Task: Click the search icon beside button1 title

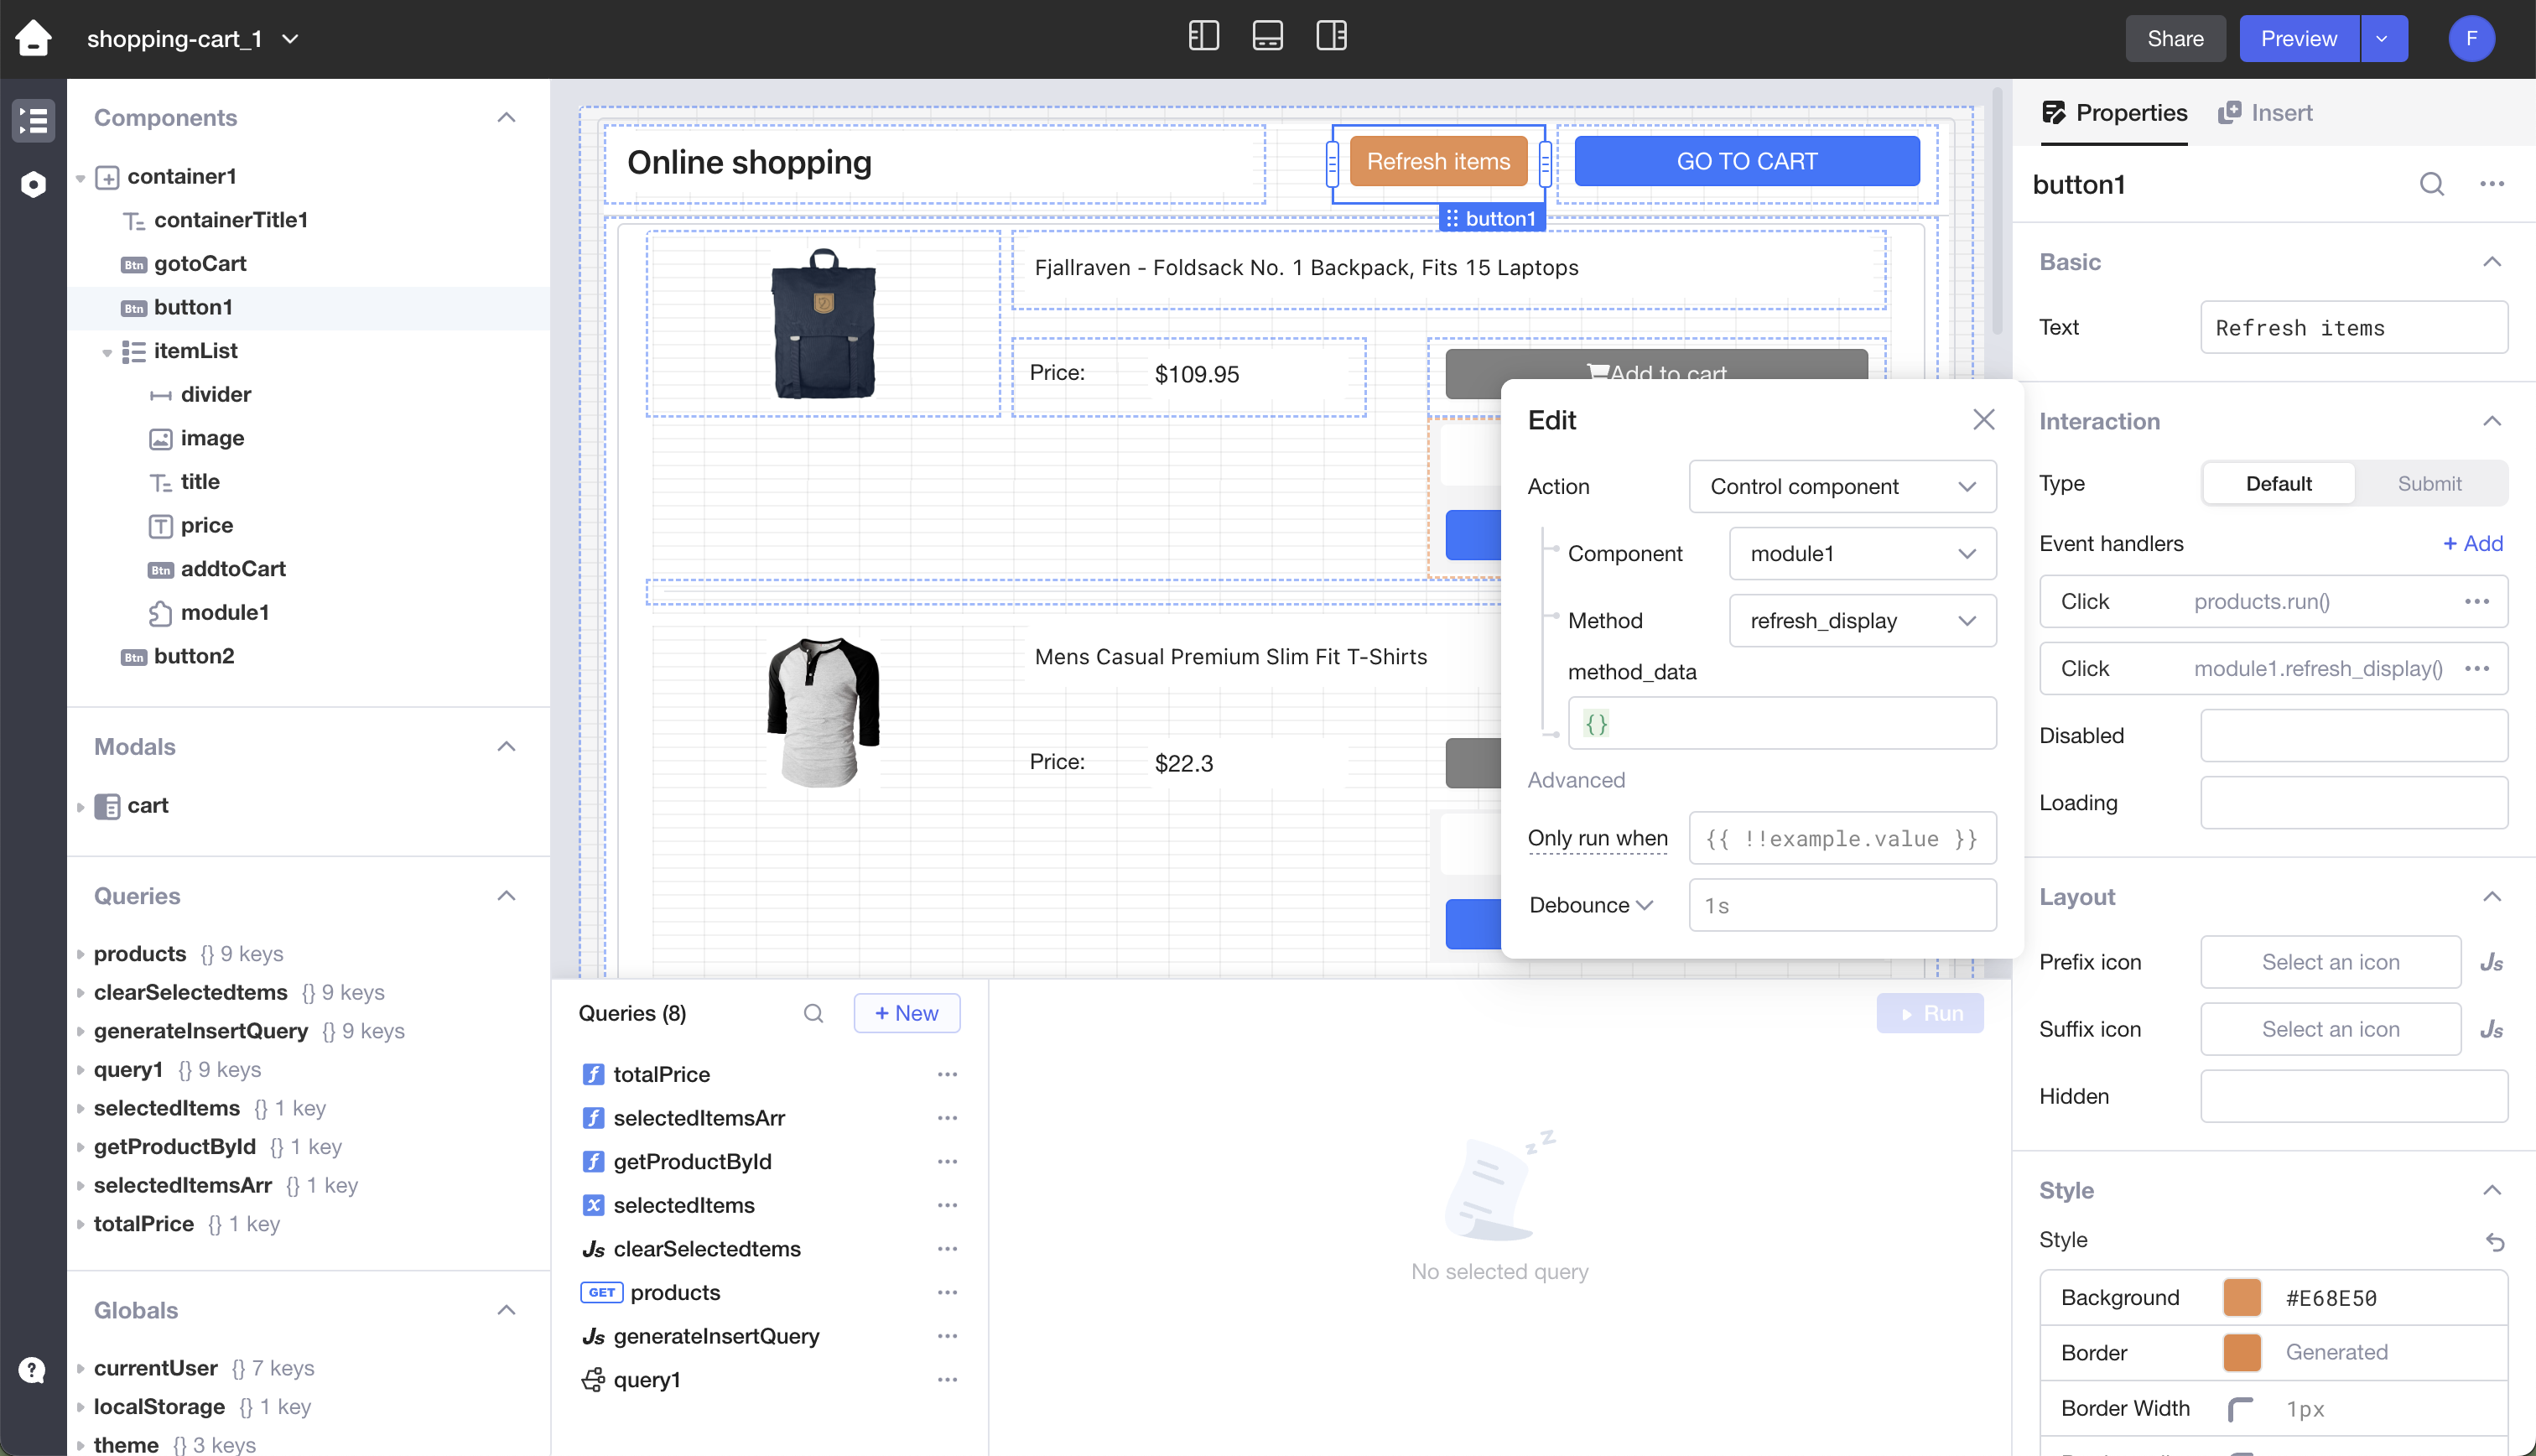Action: pos(2431,184)
